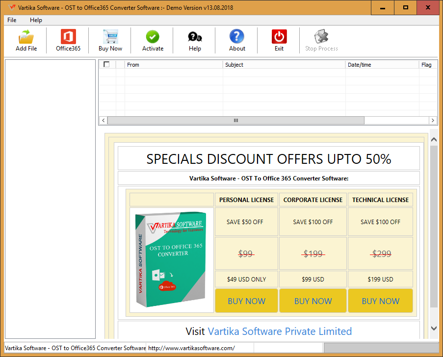
Task: Click Buy Now under Personal License
Action: (246, 301)
